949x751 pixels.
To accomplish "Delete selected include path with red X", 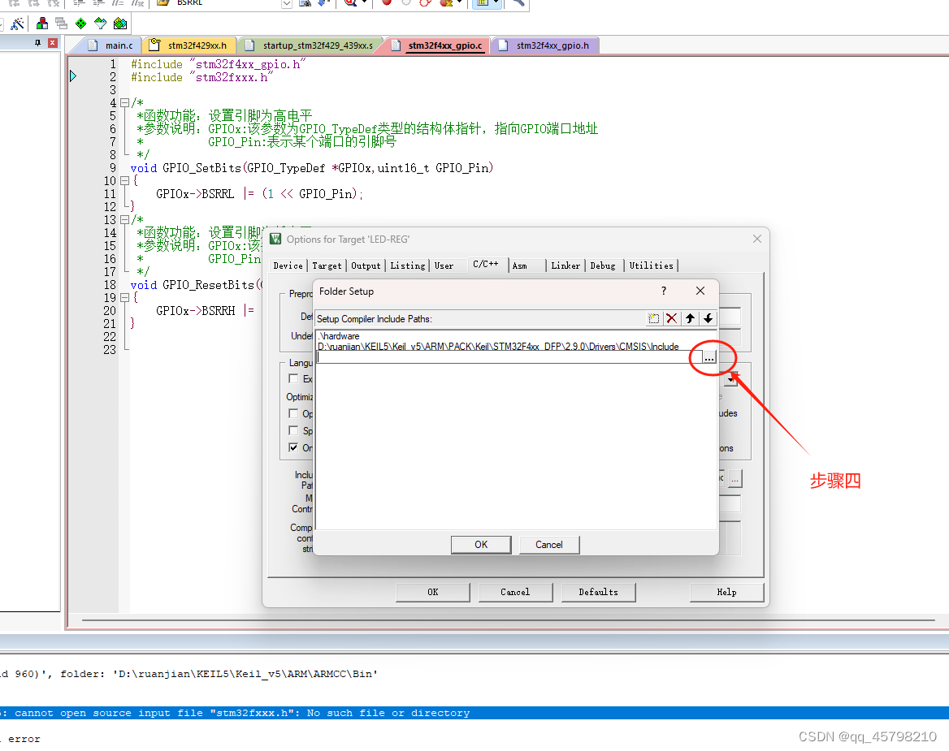I will click(672, 318).
